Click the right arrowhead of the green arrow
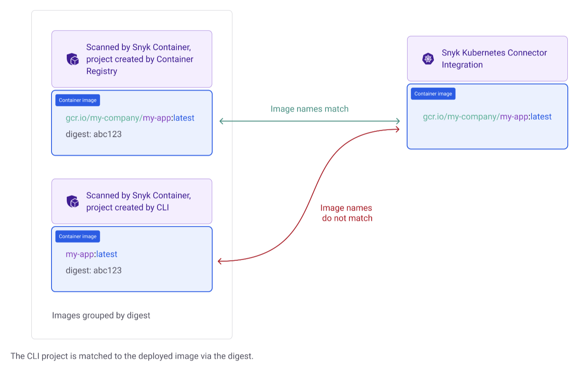The width and height of the screenshot is (581, 366). (x=398, y=121)
